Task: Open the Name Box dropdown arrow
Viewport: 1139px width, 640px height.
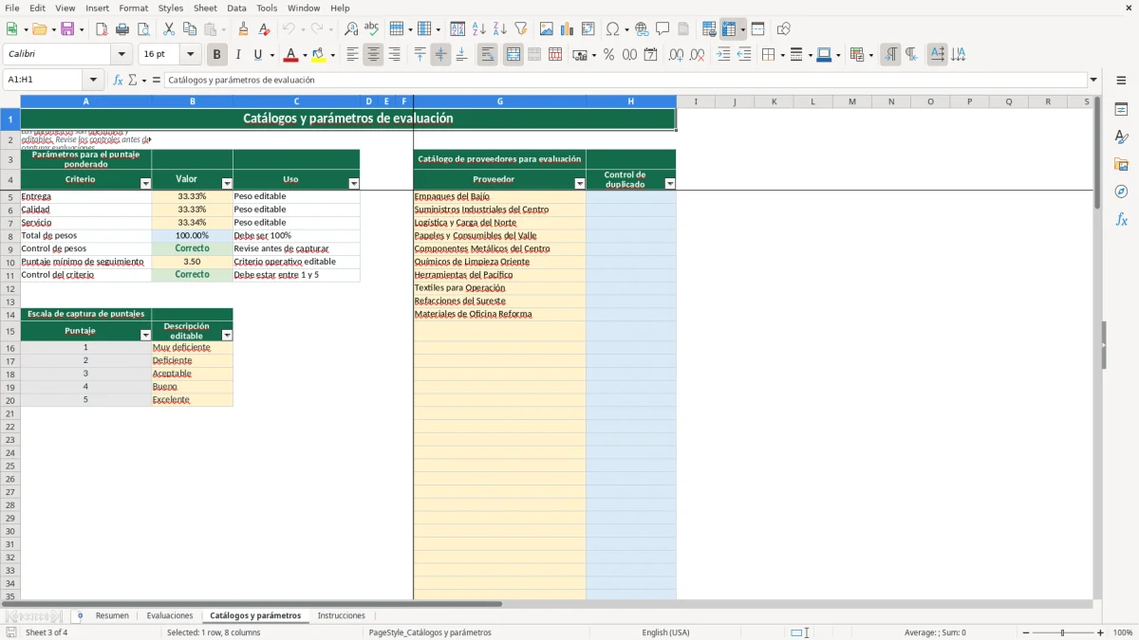Action: 93,80
